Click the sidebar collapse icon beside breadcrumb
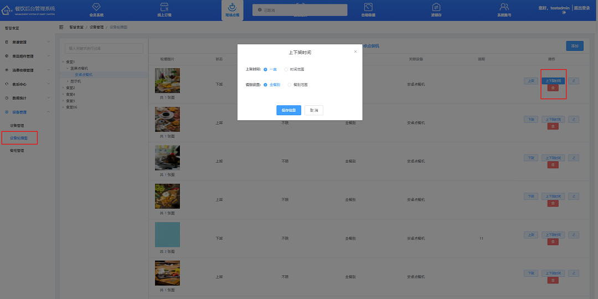Screen dimensions: 598x299 tap(61, 27)
